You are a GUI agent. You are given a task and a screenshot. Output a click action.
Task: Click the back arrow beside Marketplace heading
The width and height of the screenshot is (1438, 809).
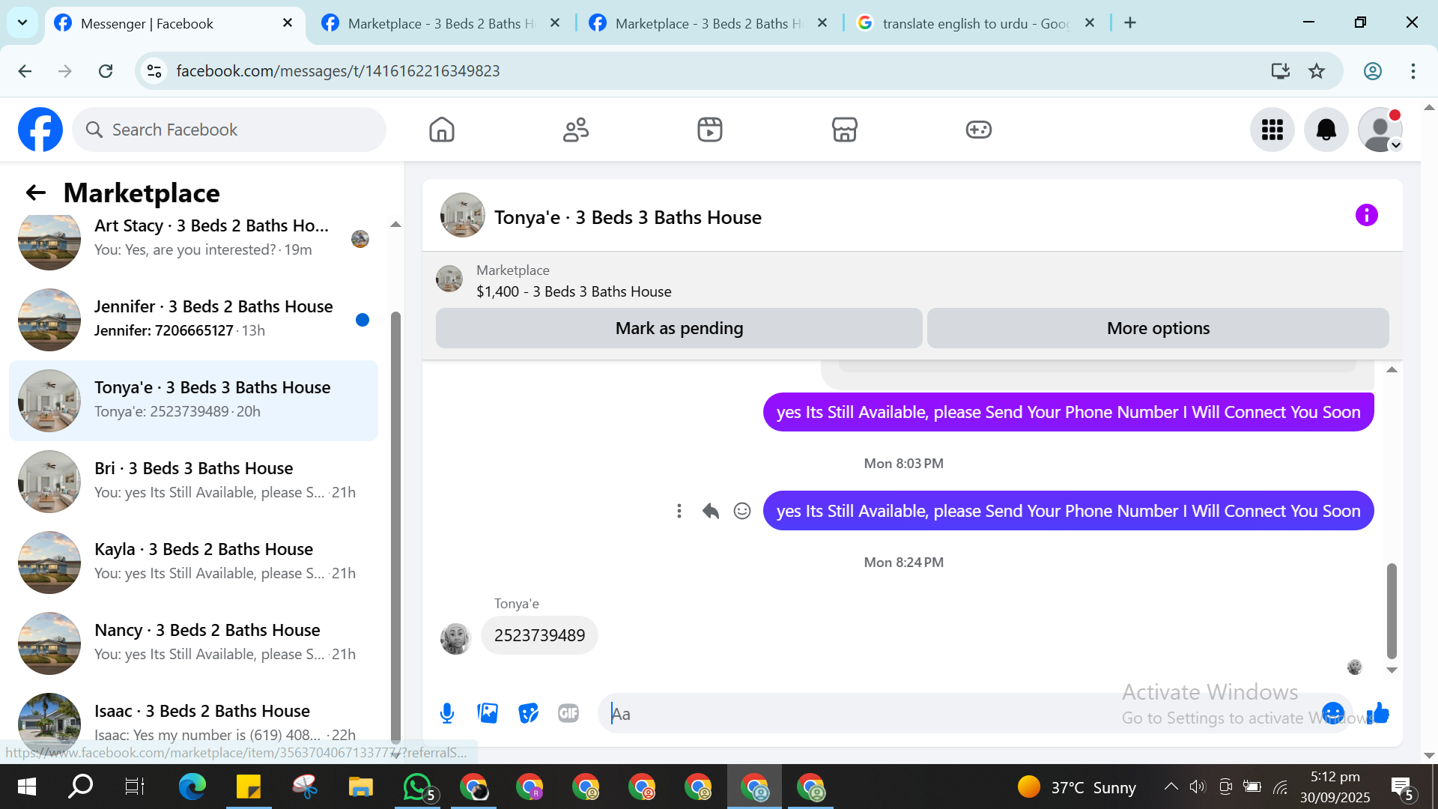click(35, 193)
